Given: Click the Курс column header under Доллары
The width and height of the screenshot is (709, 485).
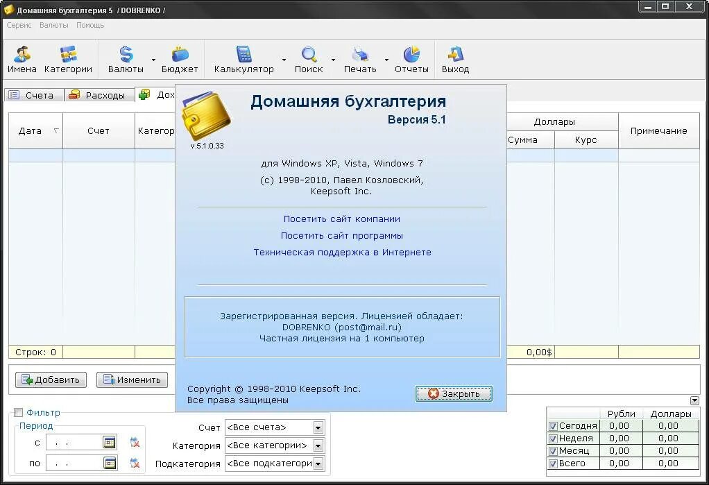Looking at the screenshot, I should pyautogui.click(x=586, y=140).
